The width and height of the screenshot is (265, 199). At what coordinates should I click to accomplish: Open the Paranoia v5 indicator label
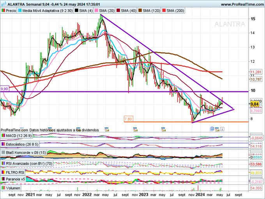point(15,179)
